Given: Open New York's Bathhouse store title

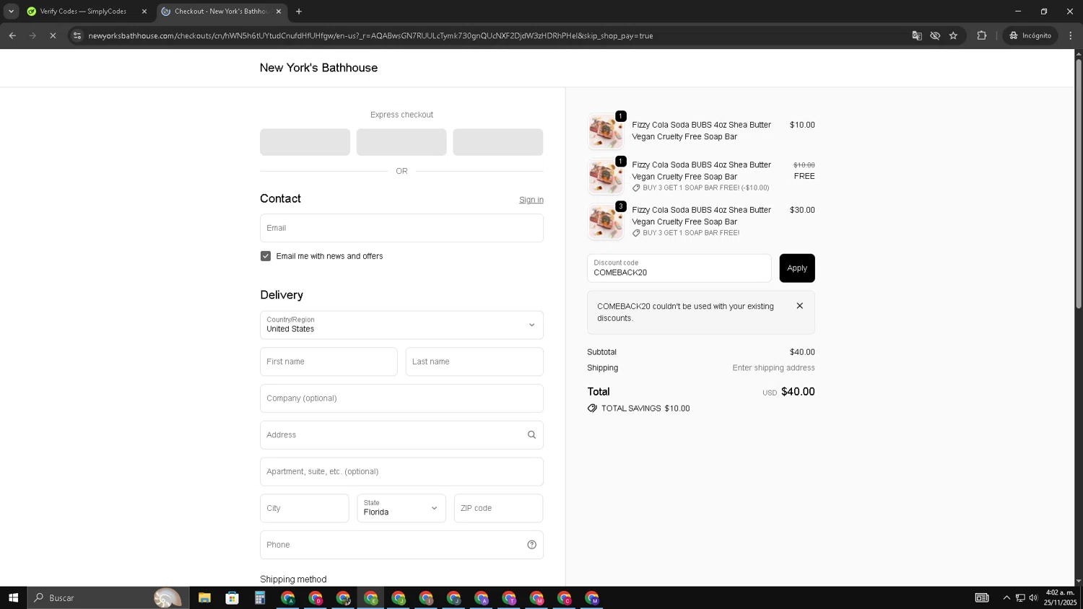Looking at the screenshot, I should tap(318, 68).
